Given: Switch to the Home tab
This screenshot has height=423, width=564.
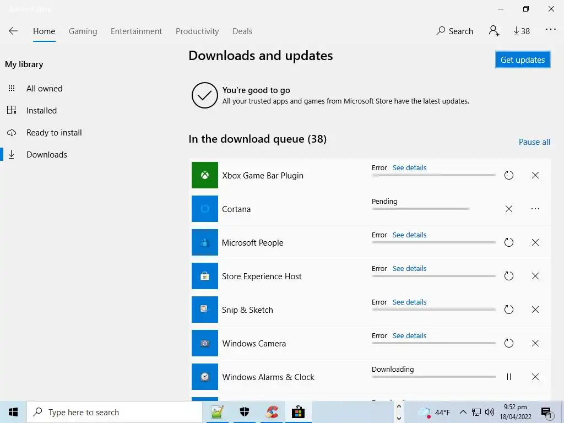Looking at the screenshot, I should tap(44, 31).
